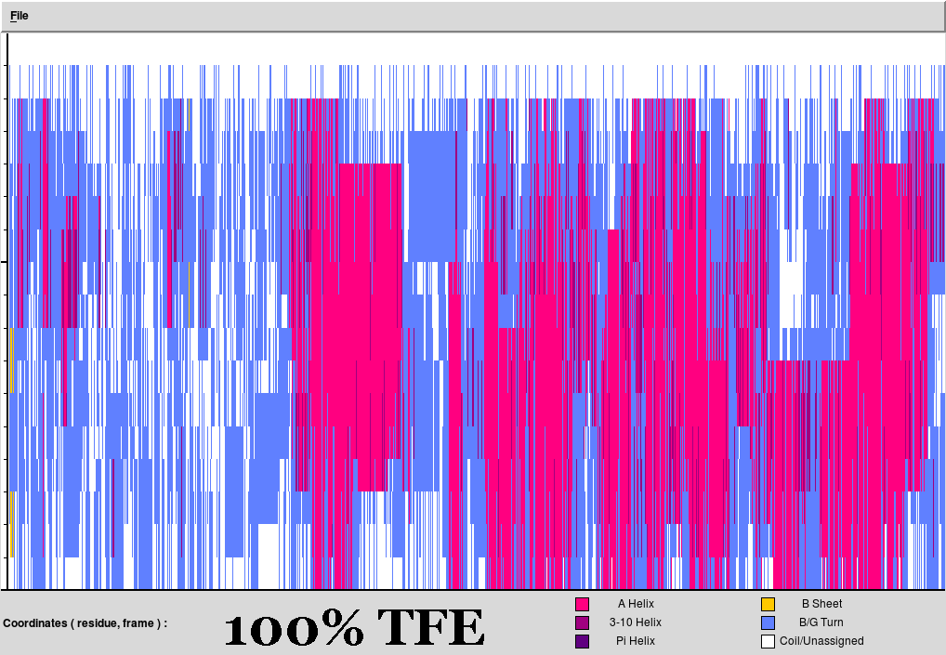Click the blue B/G Turn legend swatch
Image resolution: width=946 pixels, height=655 pixels.
[768, 622]
